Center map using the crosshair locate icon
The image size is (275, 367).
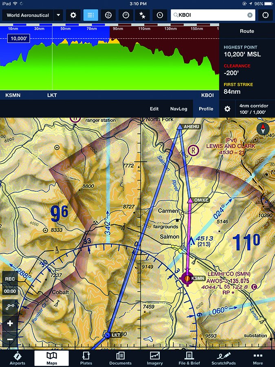tap(266, 15)
